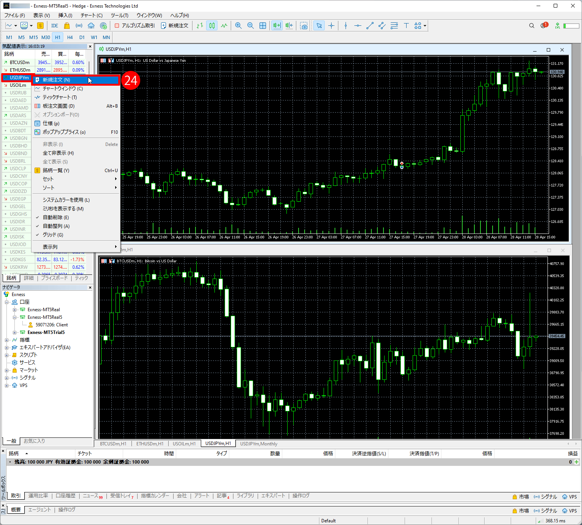
Task: Toggle 自動削除 (E) checkmark option
Action: 76,218
